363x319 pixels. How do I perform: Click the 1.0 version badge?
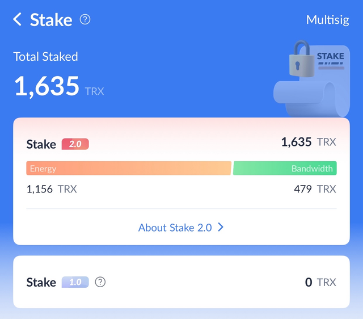pyautogui.click(x=75, y=282)
